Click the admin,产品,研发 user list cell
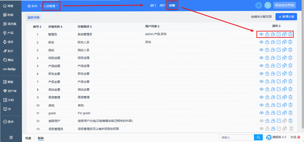 click(156, 34)
